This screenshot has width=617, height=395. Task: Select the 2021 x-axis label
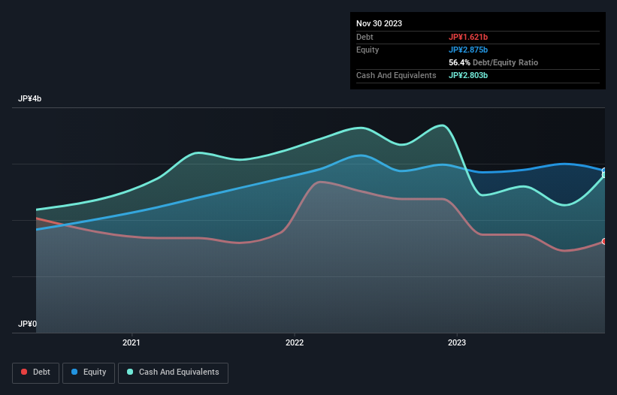click(x=131, y=342)
